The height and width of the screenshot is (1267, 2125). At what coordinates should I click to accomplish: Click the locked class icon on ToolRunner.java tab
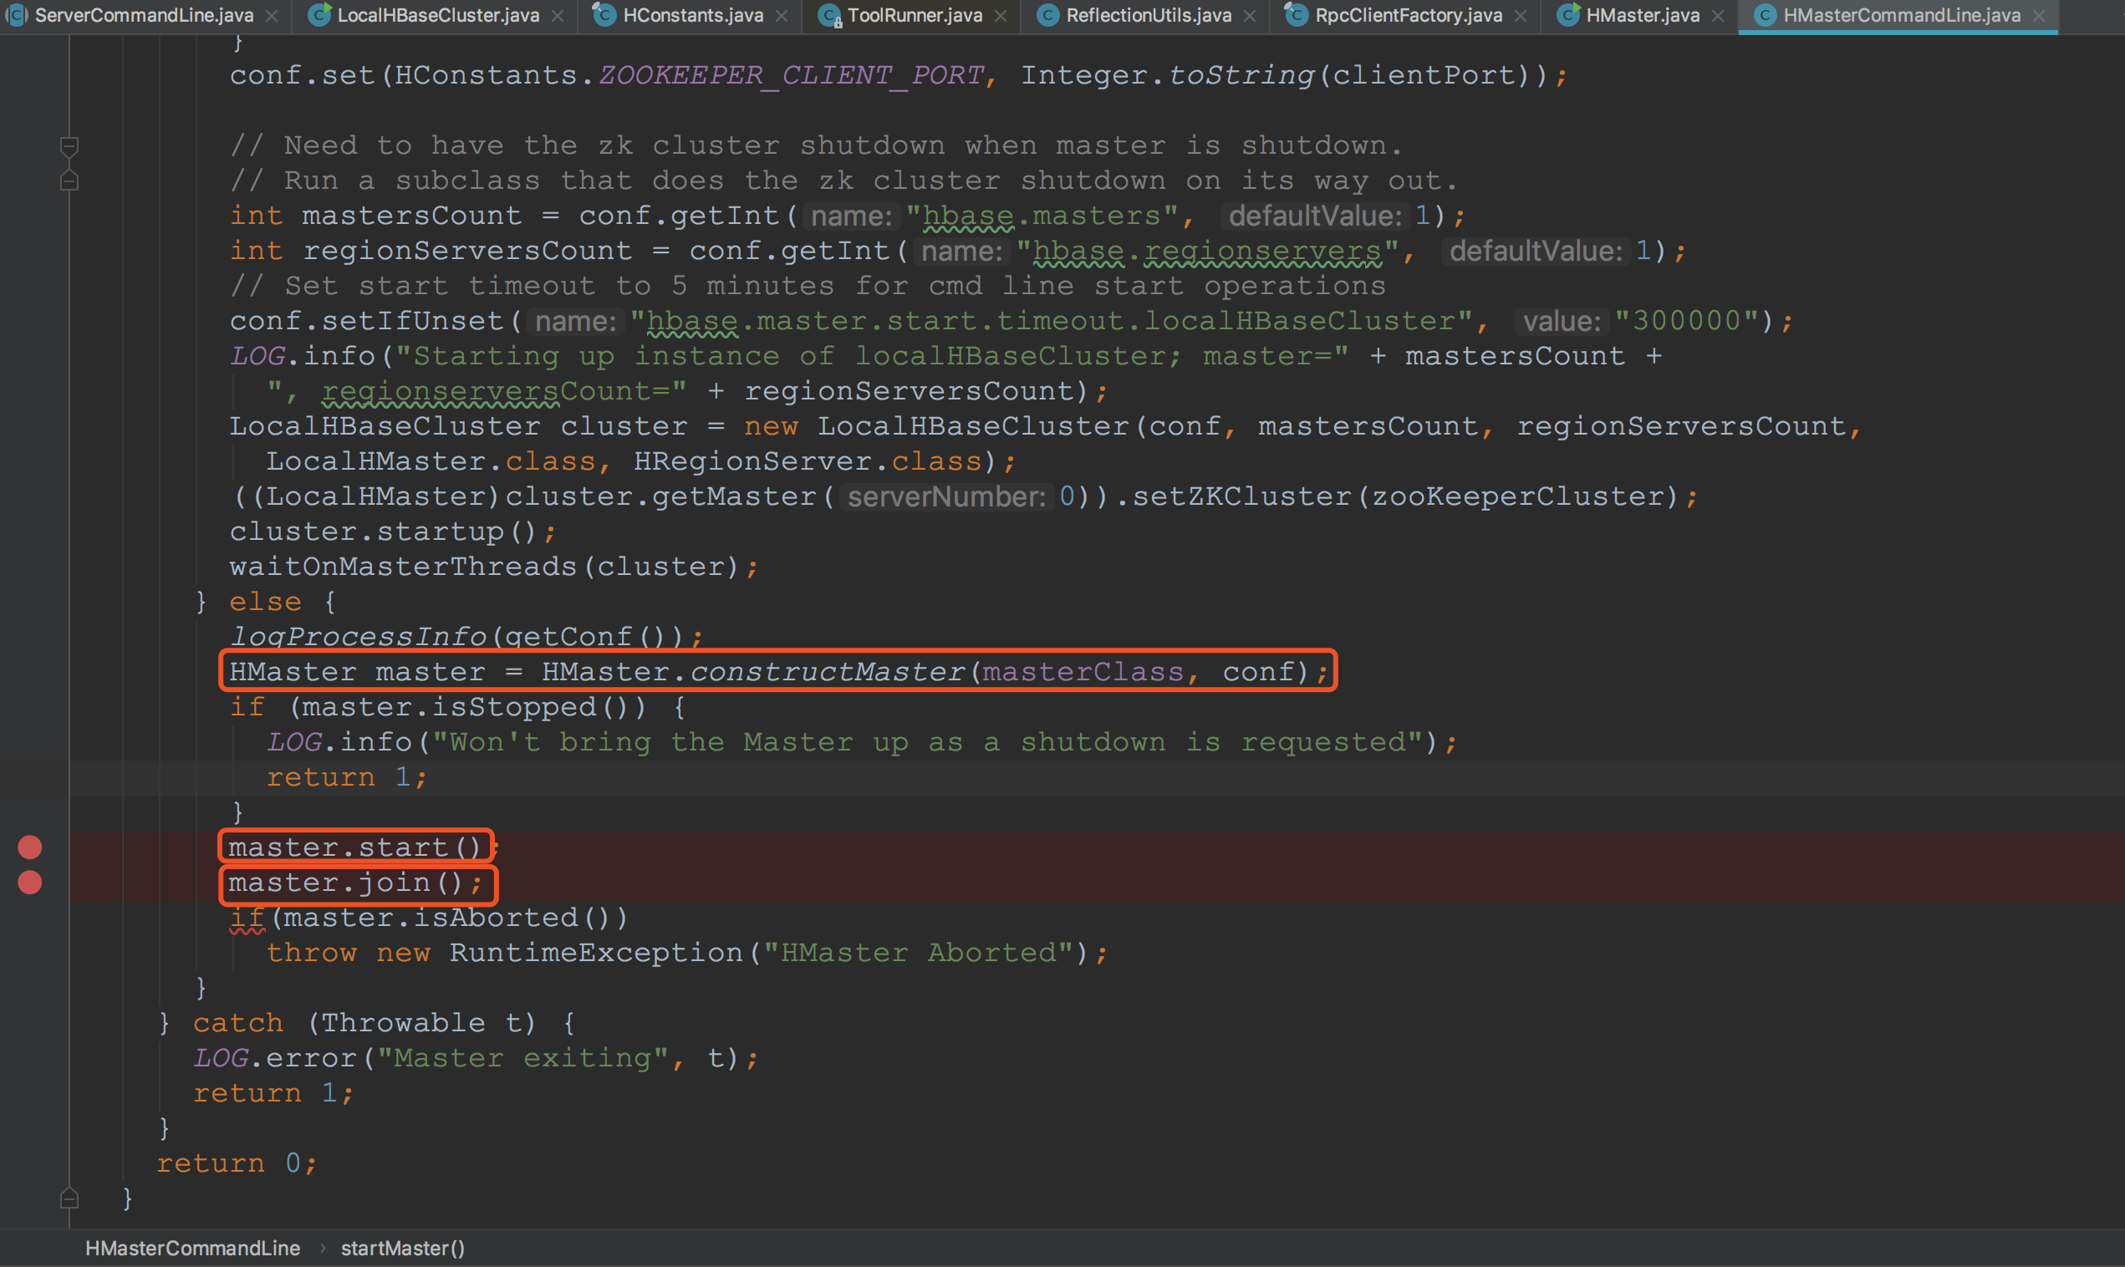830,14
